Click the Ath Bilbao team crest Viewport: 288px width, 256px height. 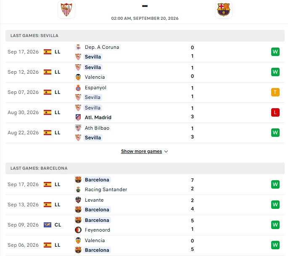[x=78, y=128]
